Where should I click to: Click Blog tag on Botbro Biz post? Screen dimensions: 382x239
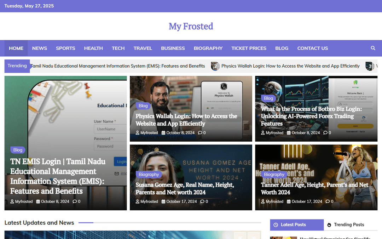pos(268,98)
